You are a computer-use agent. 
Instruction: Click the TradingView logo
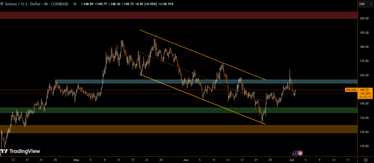21,151
